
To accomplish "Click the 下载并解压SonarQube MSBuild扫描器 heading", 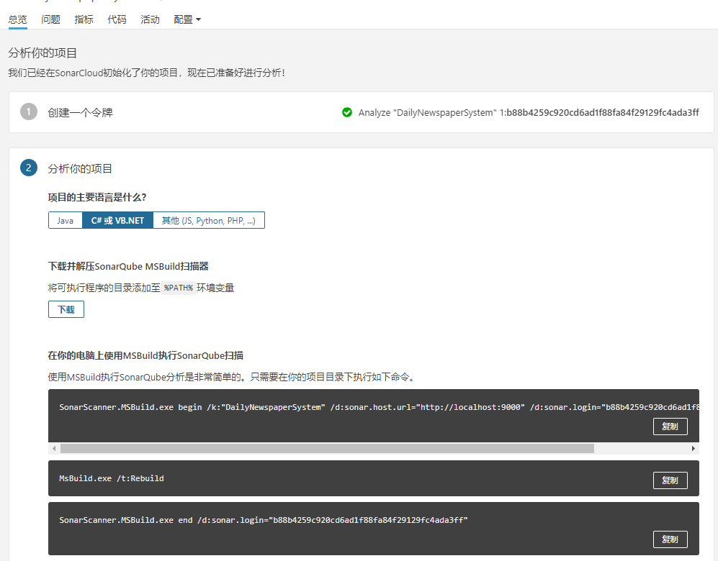I will (128, 267).
